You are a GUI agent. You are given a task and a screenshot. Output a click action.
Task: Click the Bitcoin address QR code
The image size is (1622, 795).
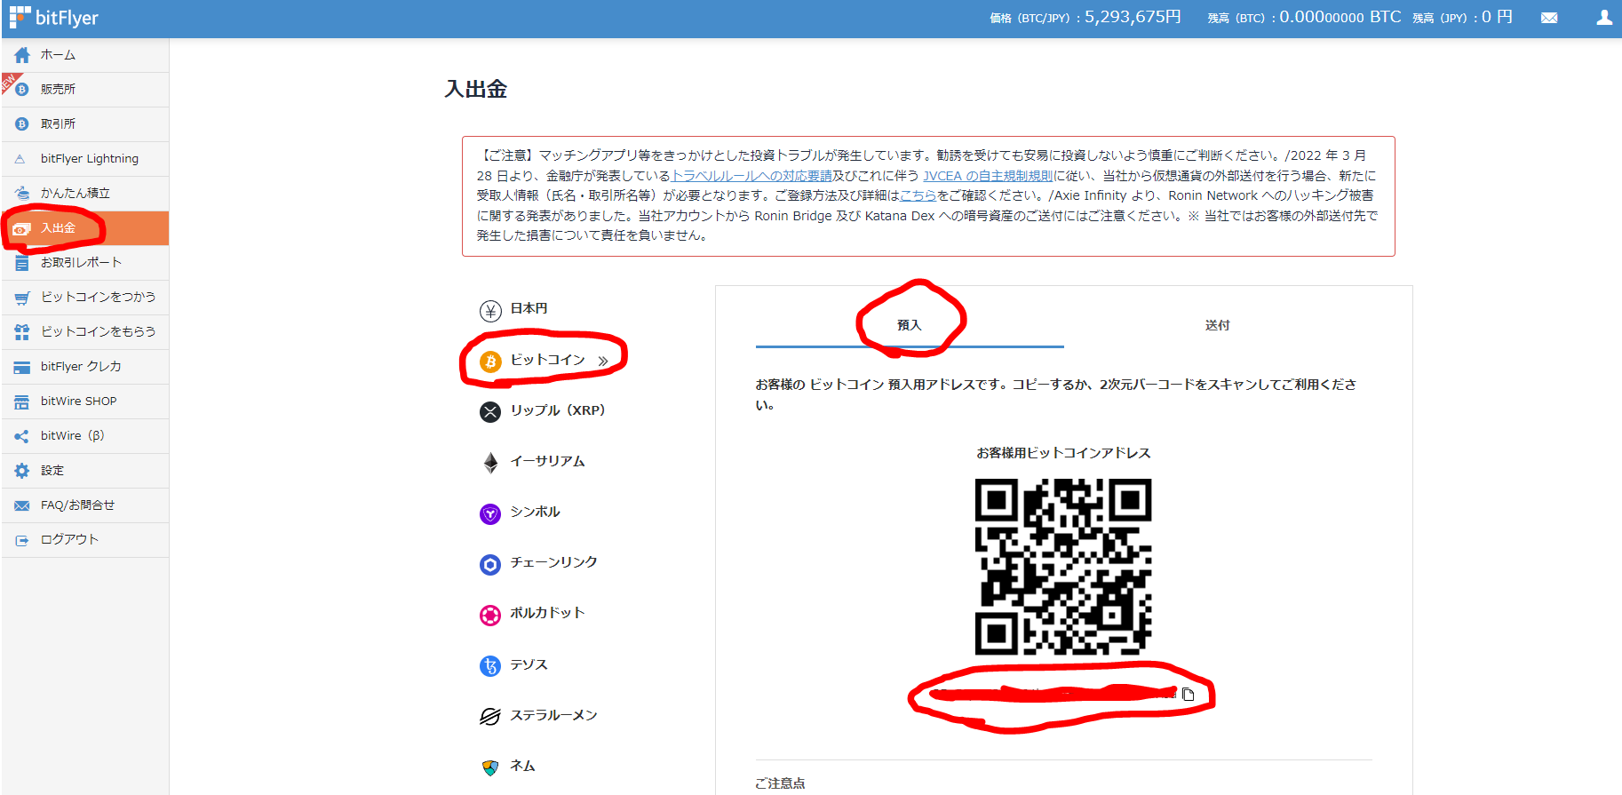coord(1063,567)
